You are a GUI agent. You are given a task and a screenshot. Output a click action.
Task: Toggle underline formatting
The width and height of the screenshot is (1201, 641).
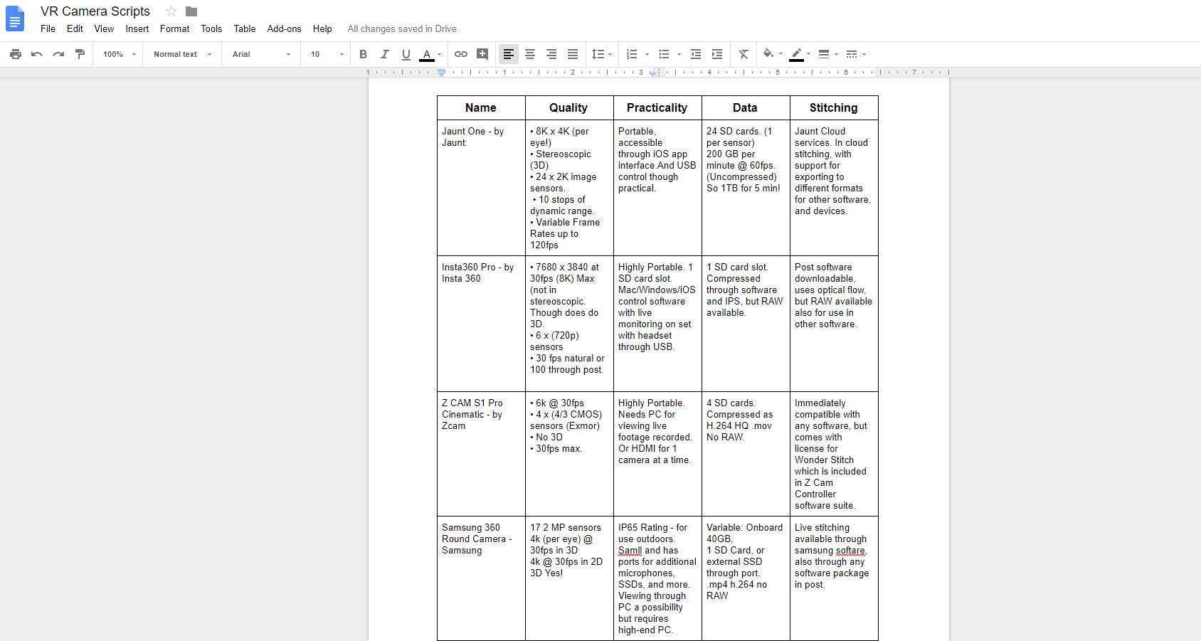[x=406, y=54]
